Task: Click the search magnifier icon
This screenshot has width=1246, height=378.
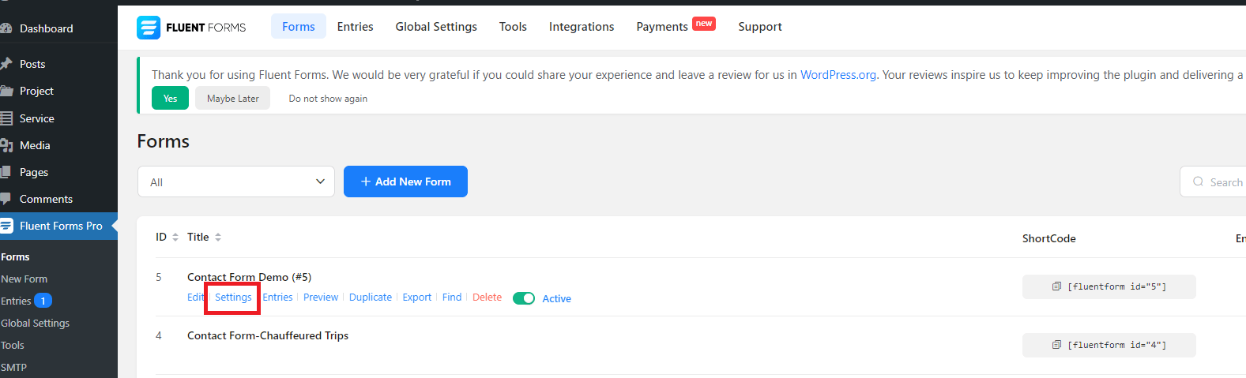Action: click(1199, 182)
